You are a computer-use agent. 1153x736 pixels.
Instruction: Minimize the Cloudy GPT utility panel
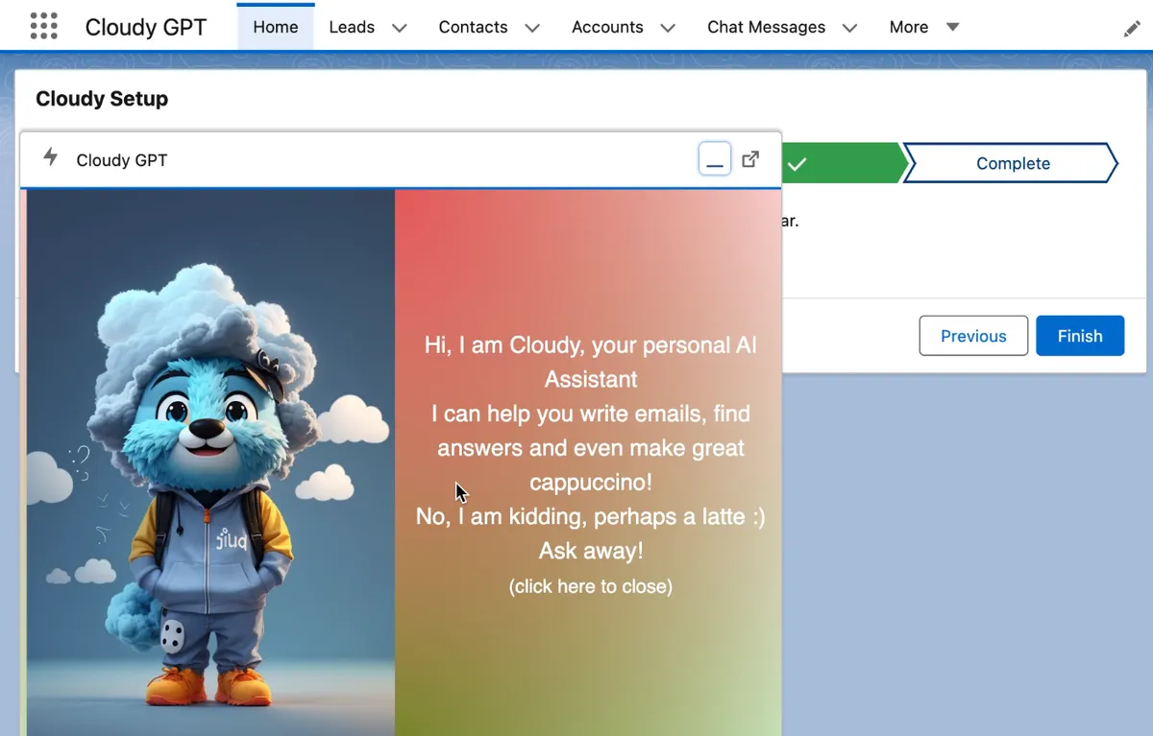pos(715,159)
